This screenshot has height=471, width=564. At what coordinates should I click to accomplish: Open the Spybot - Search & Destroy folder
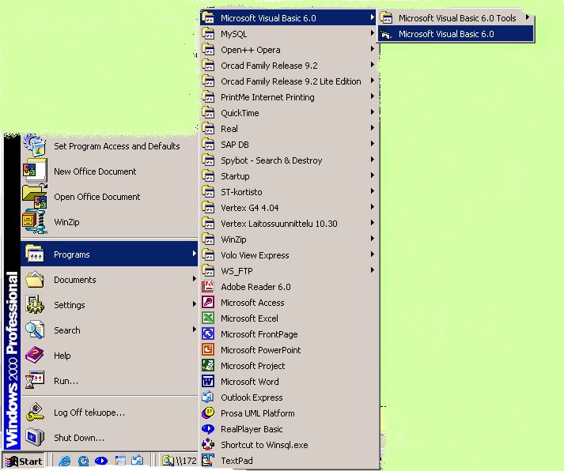coord(290,160)
